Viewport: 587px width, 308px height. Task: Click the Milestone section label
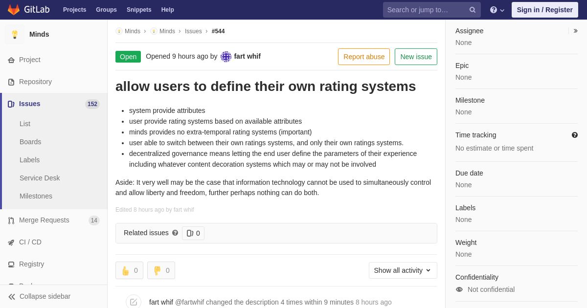click(x=470, y=100)
